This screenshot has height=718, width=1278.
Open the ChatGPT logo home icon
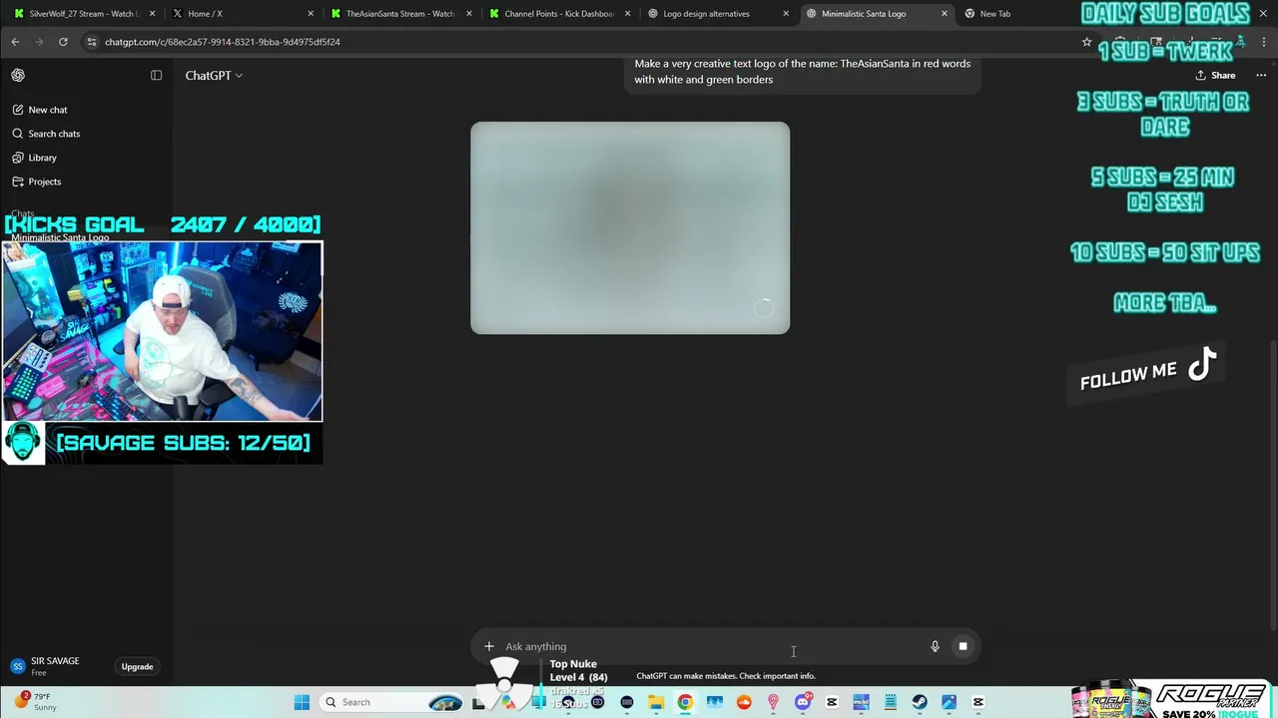click(18, 75)
